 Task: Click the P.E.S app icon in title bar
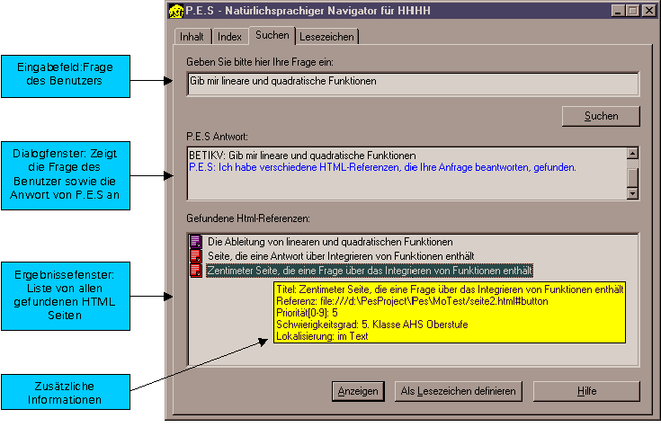tap(177, 11)
